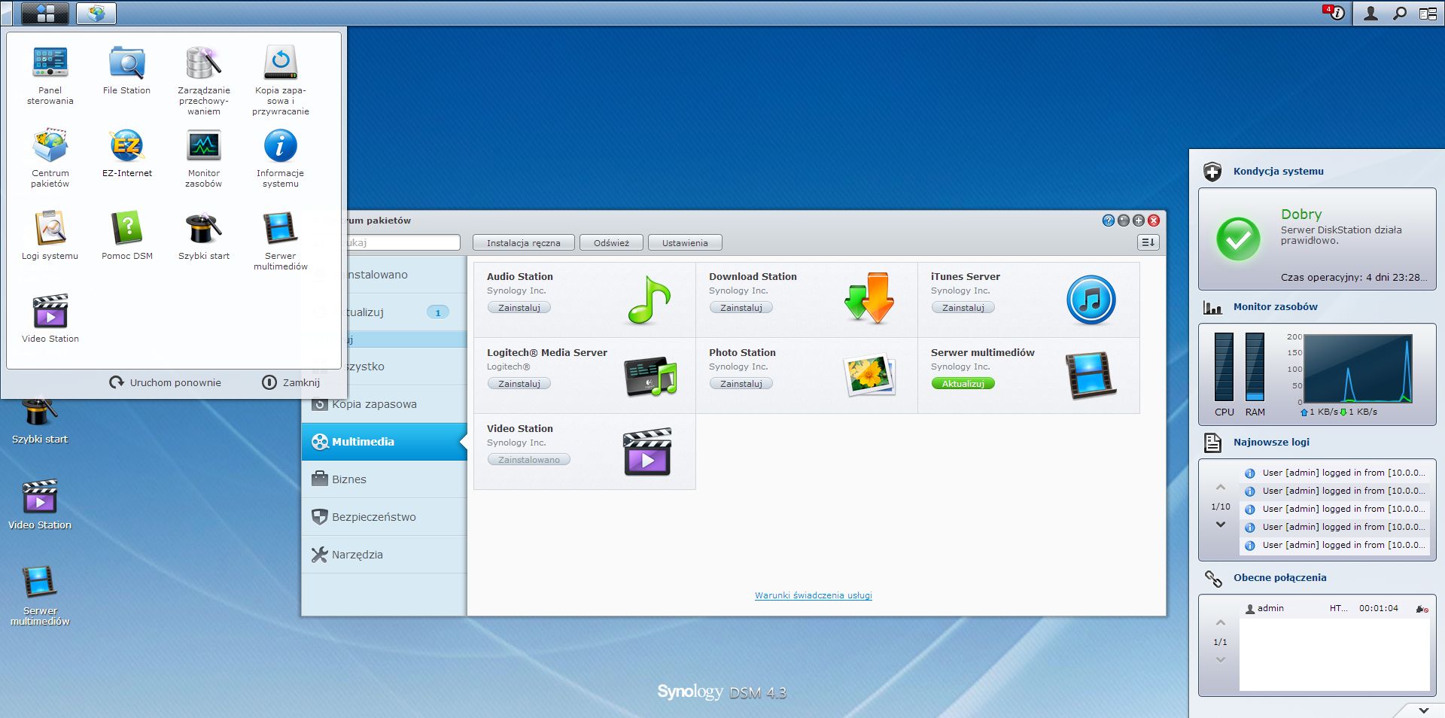
Task: Select Biznes category in sidebar
Action: [x=384, y=479]
